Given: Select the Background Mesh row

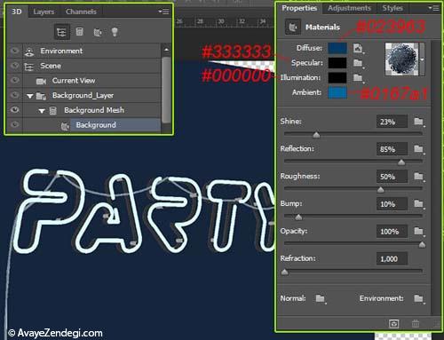Looking at the screenshot, I should tap(91, 110).
